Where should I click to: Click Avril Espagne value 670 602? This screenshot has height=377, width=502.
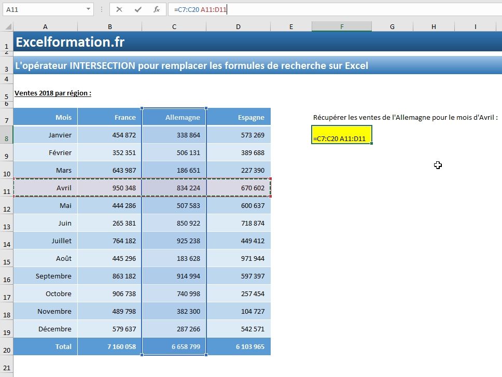click(239, 188)
